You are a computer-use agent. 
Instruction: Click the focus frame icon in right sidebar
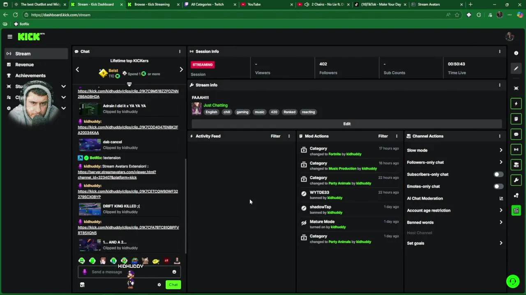click(516, 88)
